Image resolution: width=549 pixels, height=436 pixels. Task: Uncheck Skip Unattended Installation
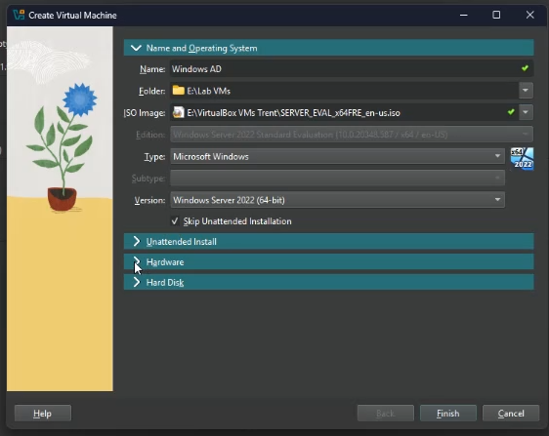coord(175,221)
